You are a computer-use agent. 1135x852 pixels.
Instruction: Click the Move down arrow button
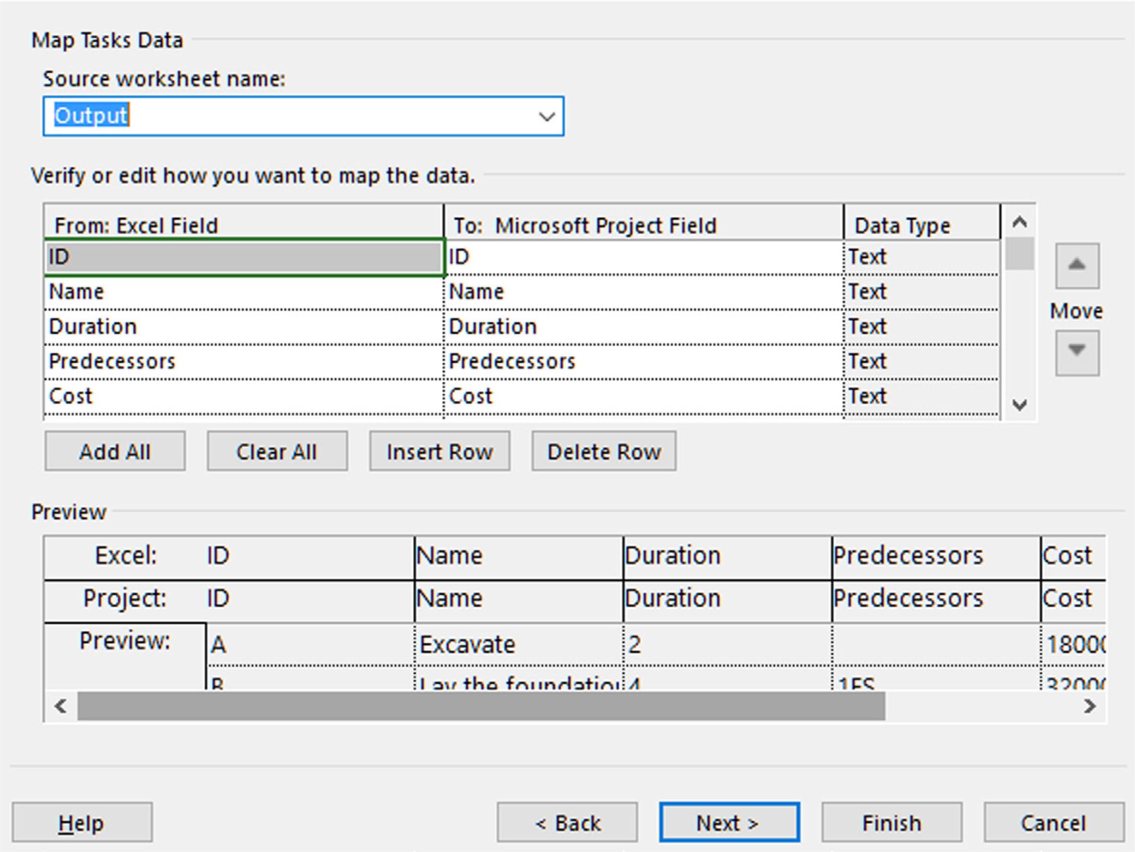point(1076,353)
